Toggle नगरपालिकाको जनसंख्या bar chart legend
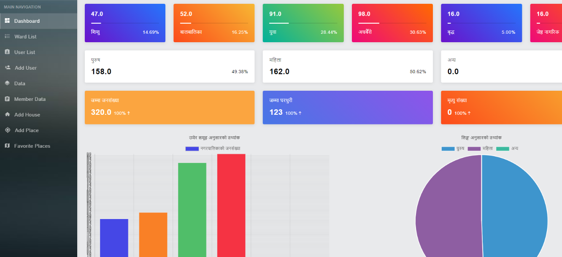 coord(213,149)
